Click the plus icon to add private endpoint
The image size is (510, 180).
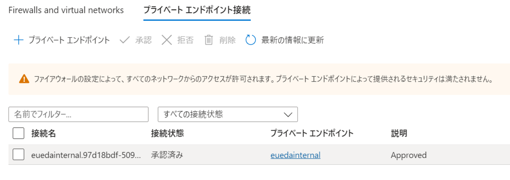click(x=18, y=40)
